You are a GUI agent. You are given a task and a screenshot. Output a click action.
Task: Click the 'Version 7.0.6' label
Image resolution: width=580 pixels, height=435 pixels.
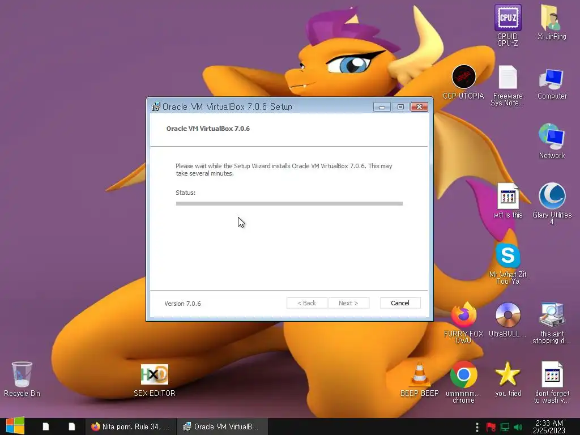[183, 304]
